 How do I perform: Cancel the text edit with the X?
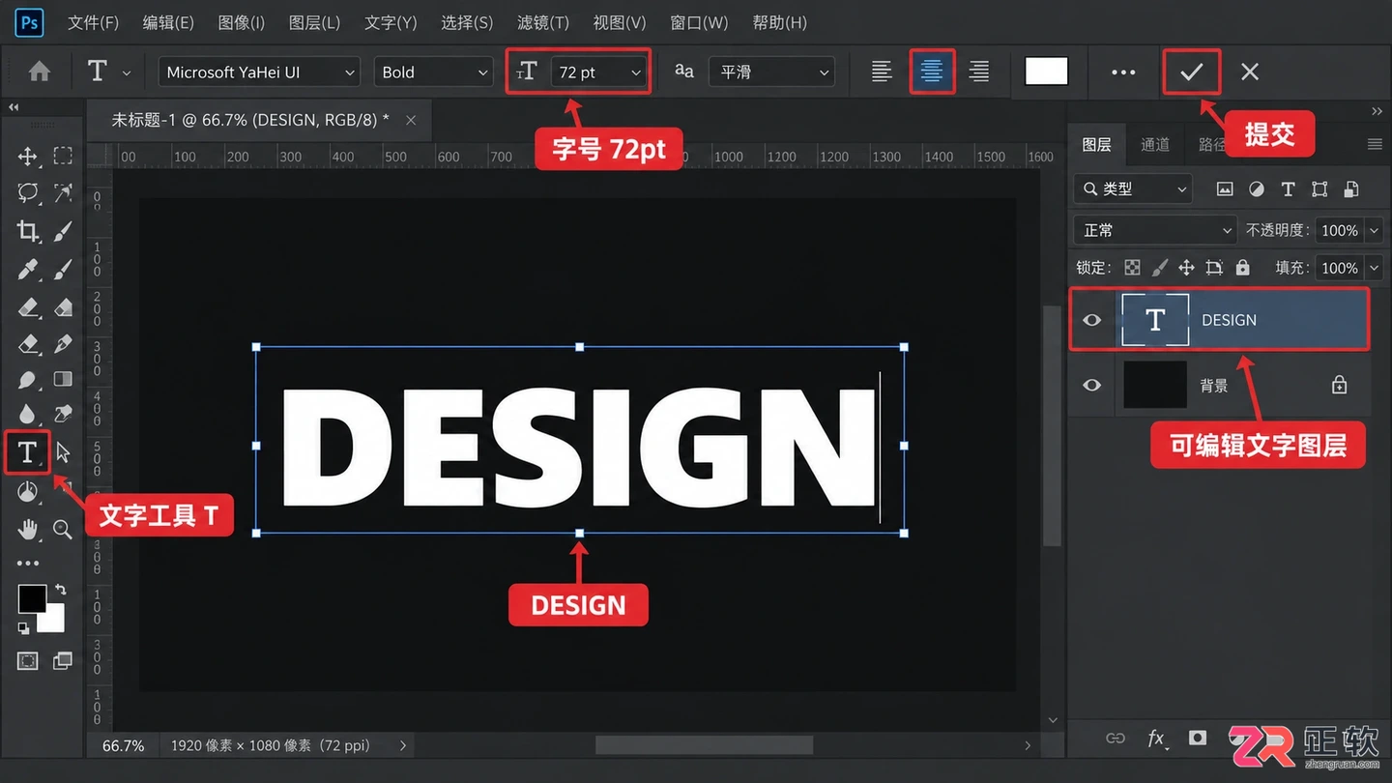(x=1250, y=72)
